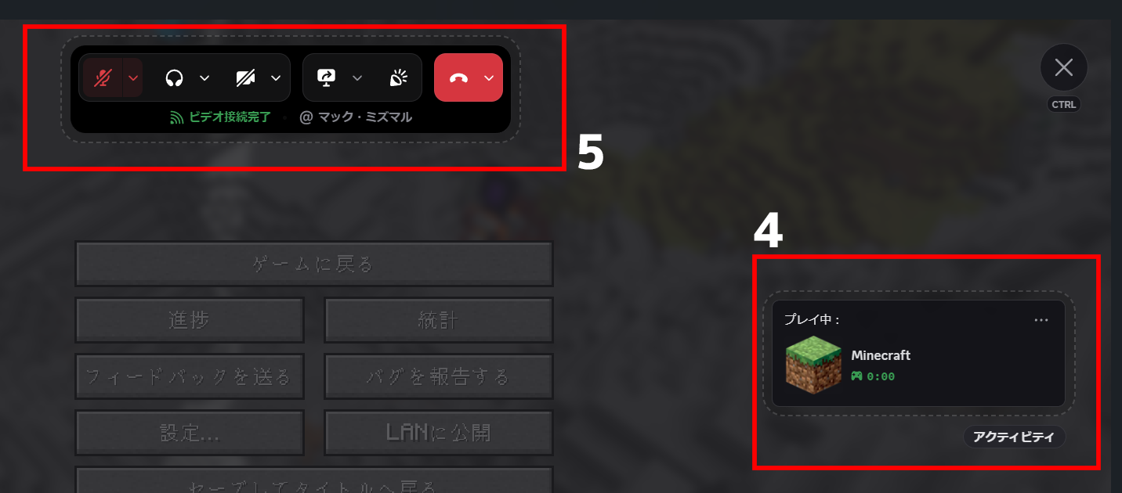The height and width of the screenshot is (493, 1122).
Task: Open screen share options chevron
Action: [357, 77]
